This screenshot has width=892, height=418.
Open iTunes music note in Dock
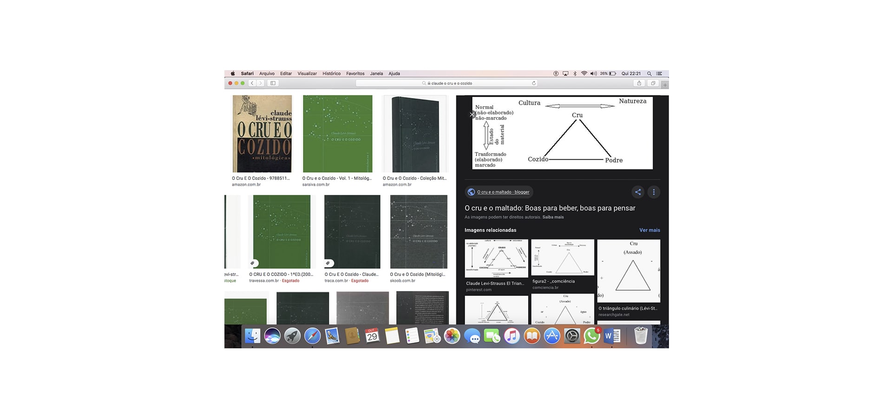pyautogui.click(x=512, y=336)
